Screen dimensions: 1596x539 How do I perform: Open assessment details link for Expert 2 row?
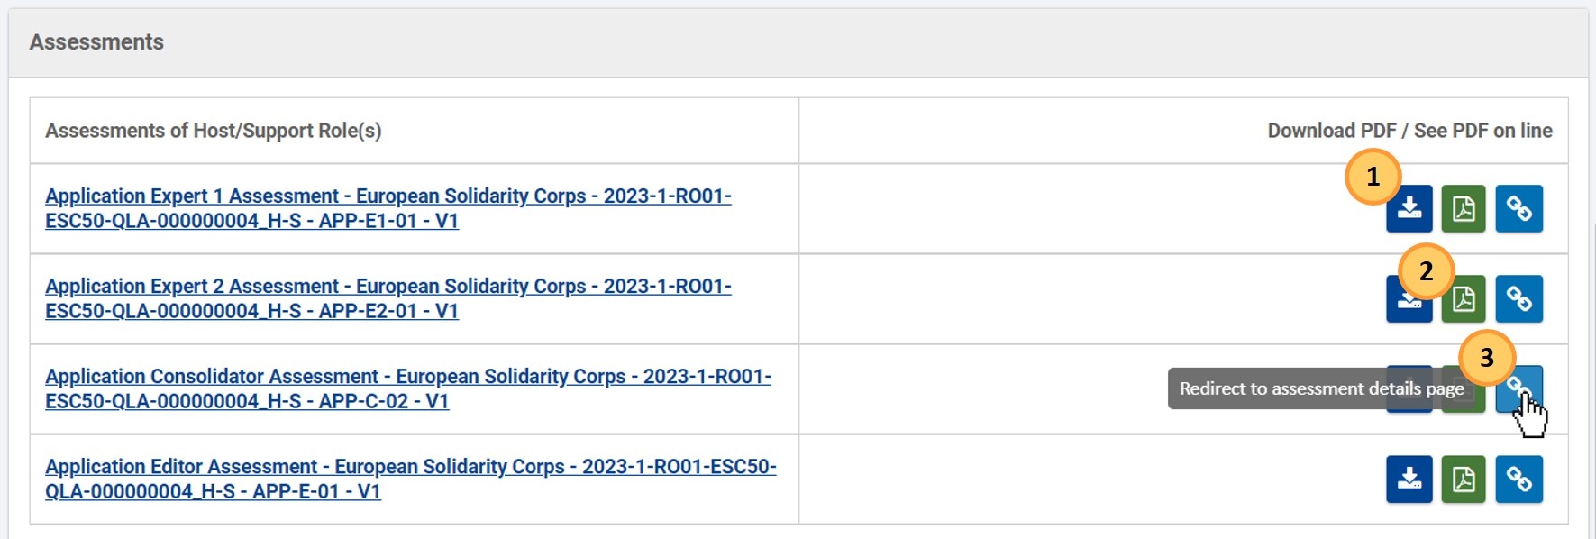tap(1519, 299)
